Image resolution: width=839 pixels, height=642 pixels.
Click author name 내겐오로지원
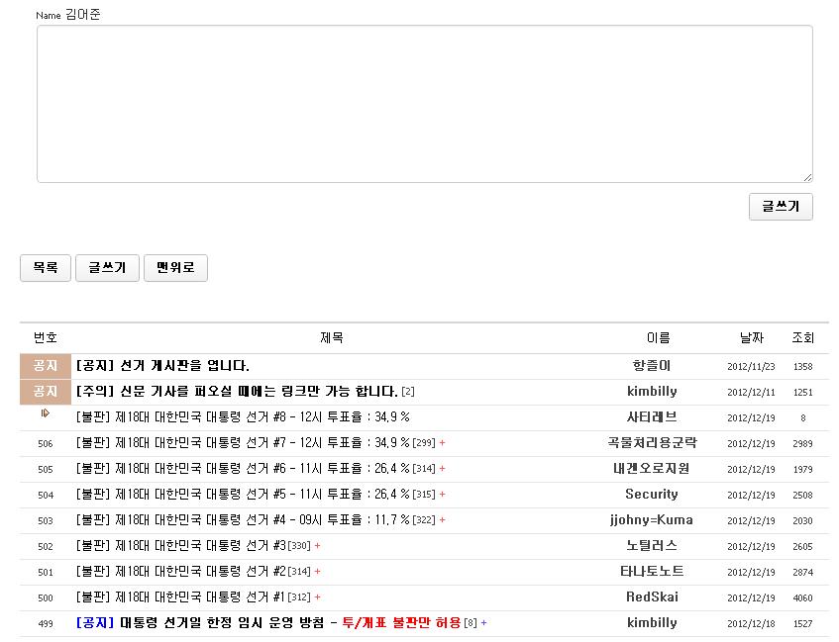click(x=652, y=468)
